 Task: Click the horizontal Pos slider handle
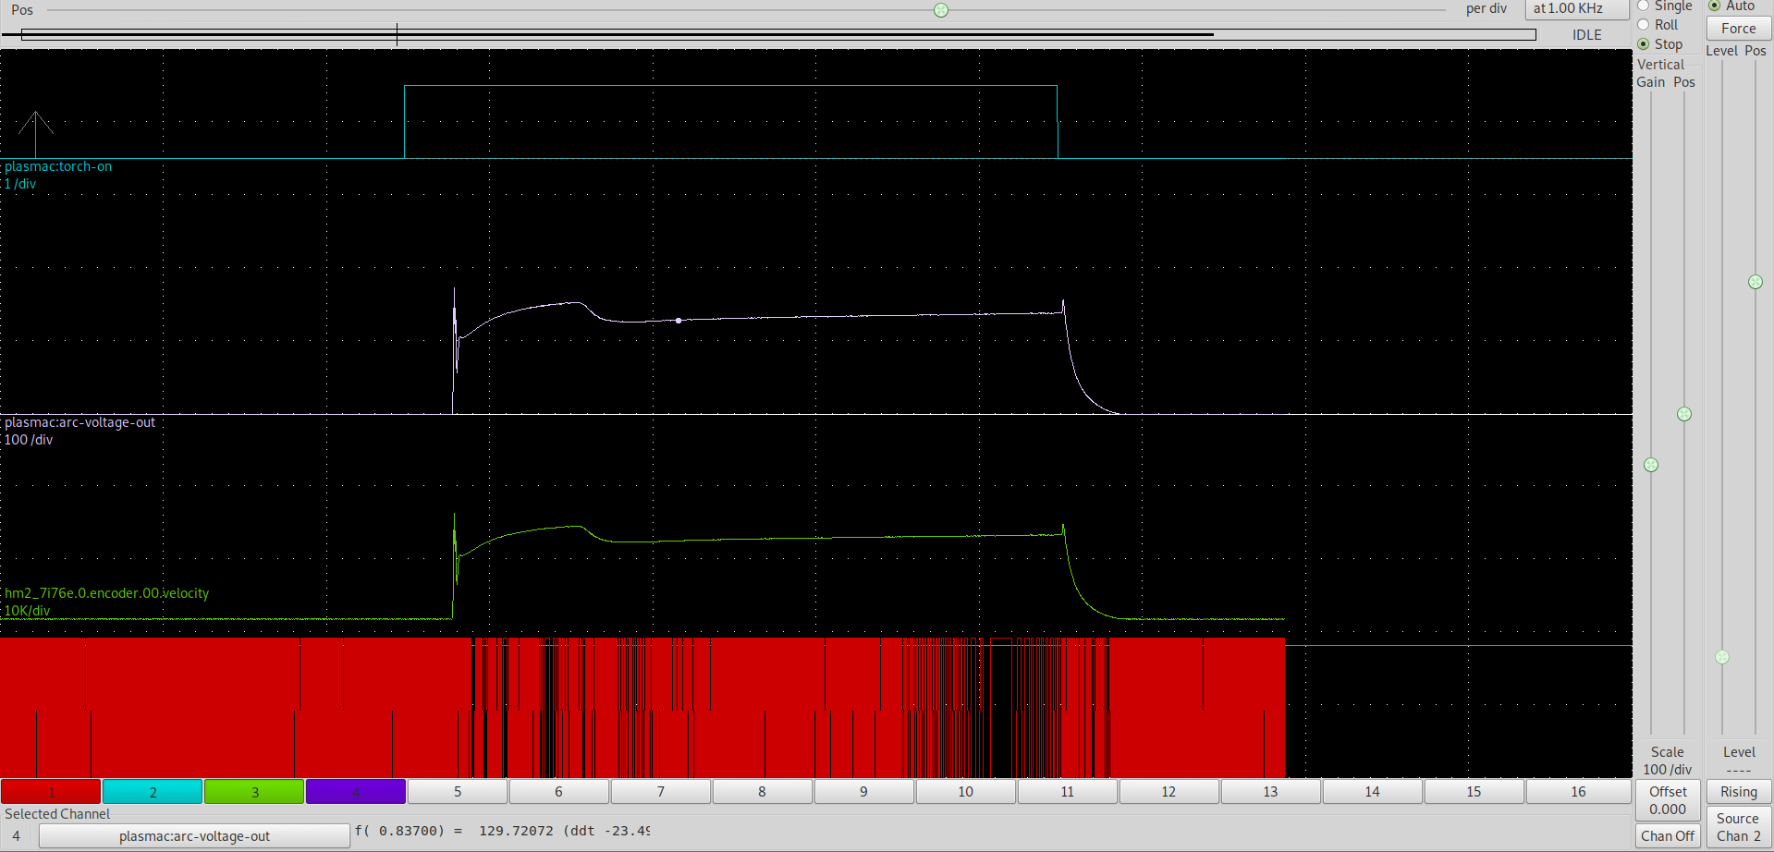pyautogui.click(x=941, y=10)
